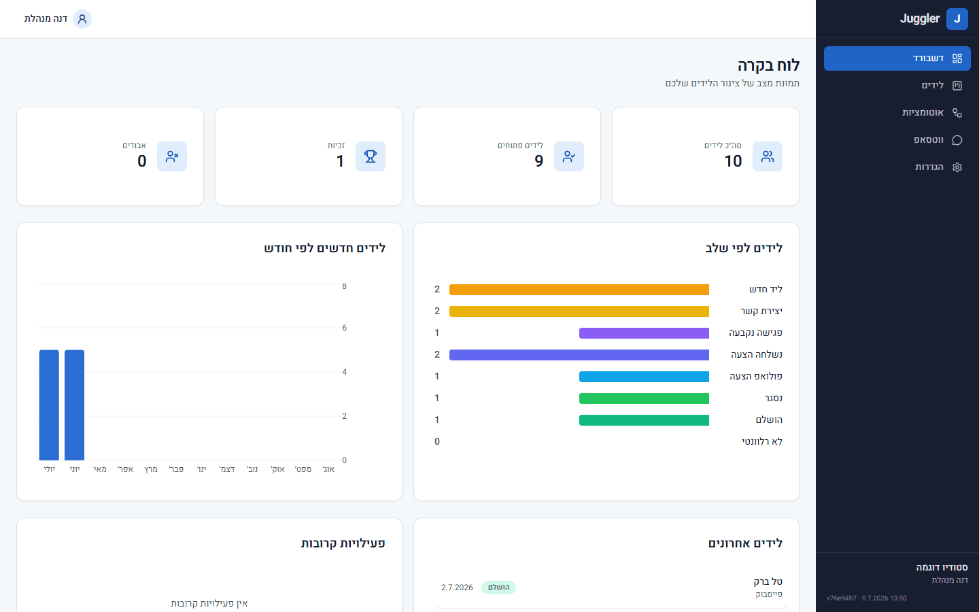The height and width of the screenshot is (612, 979).
Task: Open הגדרות settings menu item
Action: click(897, 167)
